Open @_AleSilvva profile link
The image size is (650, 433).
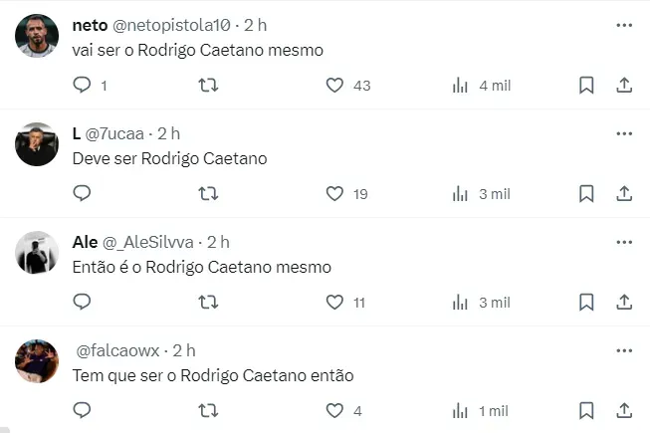tap(149, 242)
